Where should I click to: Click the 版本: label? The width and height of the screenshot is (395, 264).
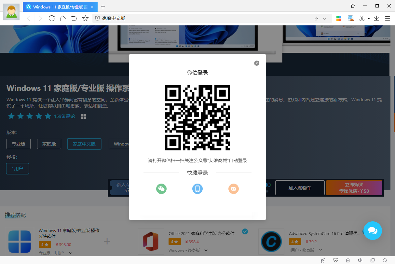pos(12,132)
